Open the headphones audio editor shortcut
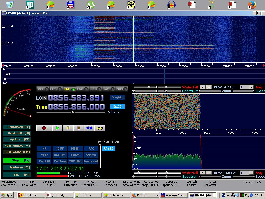This screenshot has width=265, height=199. [x=171, y=5]
